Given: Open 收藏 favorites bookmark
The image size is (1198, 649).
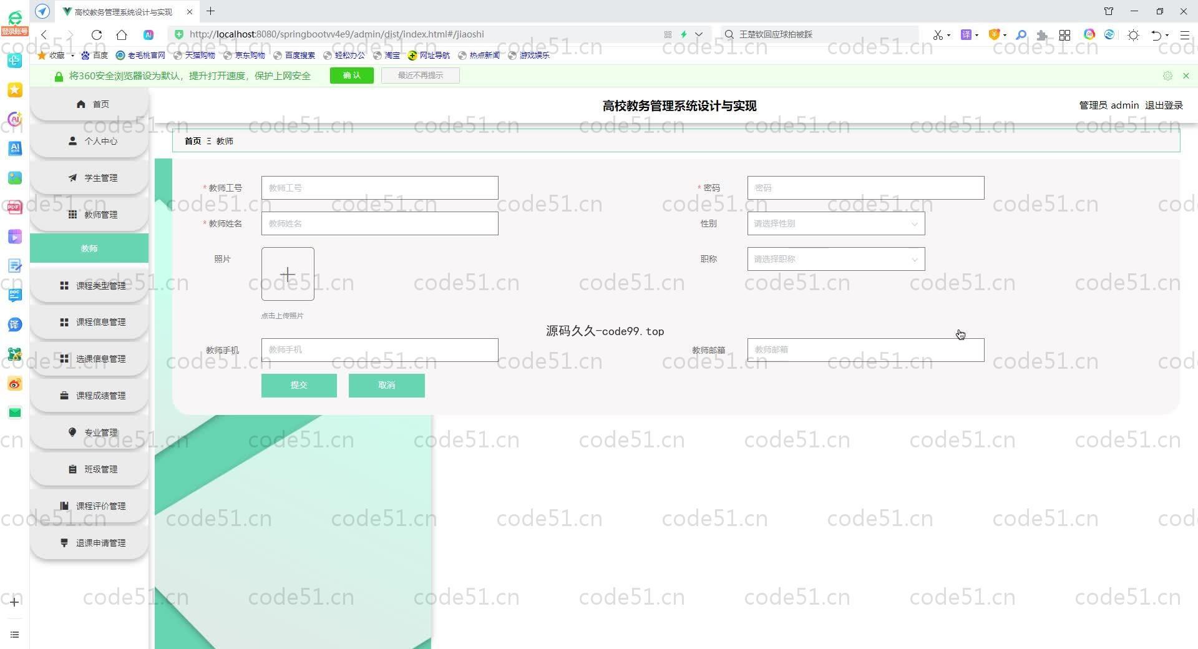Looking at the screenshot, I should click(x=52, y=56).
